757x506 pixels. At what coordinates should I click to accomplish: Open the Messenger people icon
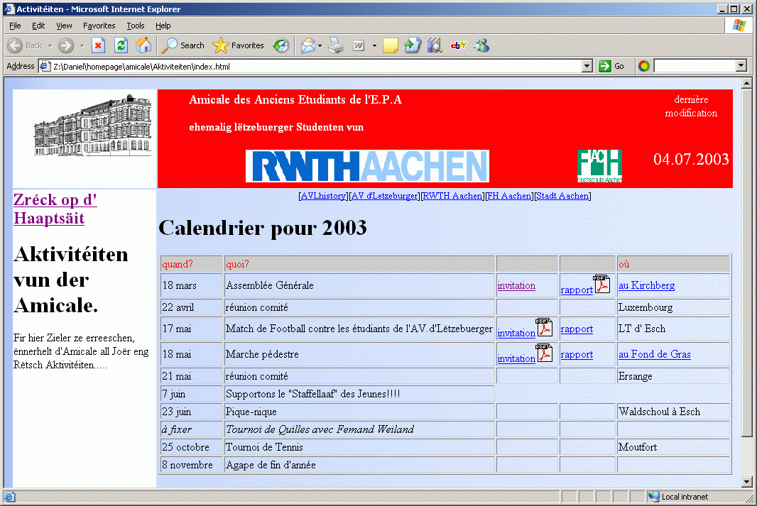481,45
